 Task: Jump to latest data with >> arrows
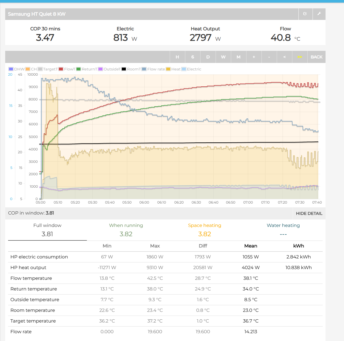[300, 57]
